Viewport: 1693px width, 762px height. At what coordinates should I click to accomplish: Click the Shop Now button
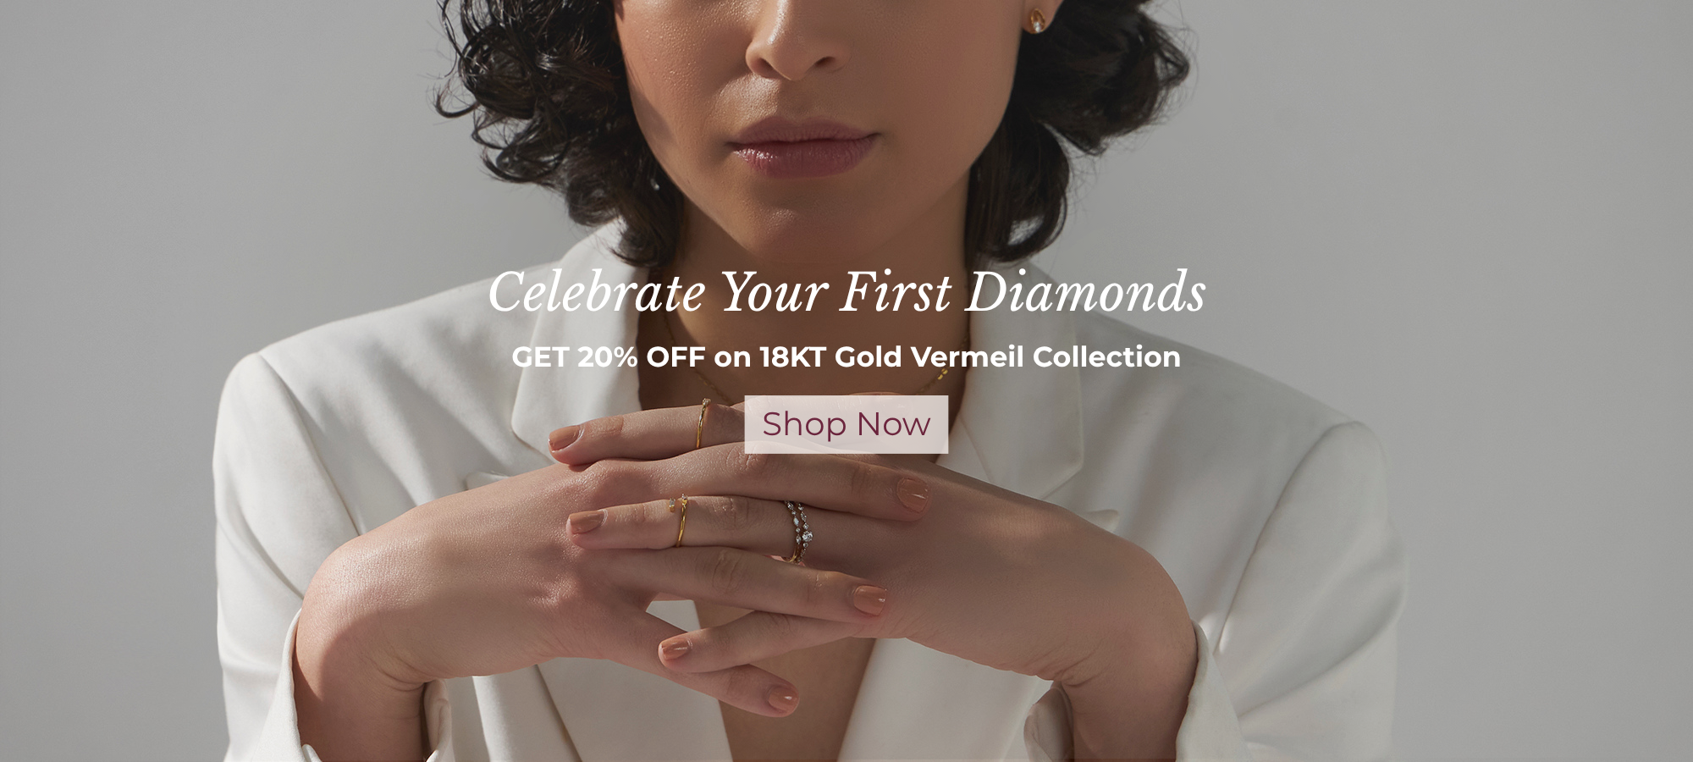click(846, 424)
